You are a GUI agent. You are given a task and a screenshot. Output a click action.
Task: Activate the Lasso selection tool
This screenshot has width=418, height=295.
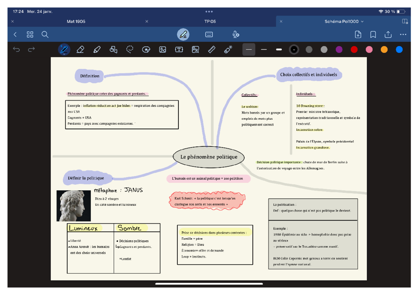[x=130, y=50]
